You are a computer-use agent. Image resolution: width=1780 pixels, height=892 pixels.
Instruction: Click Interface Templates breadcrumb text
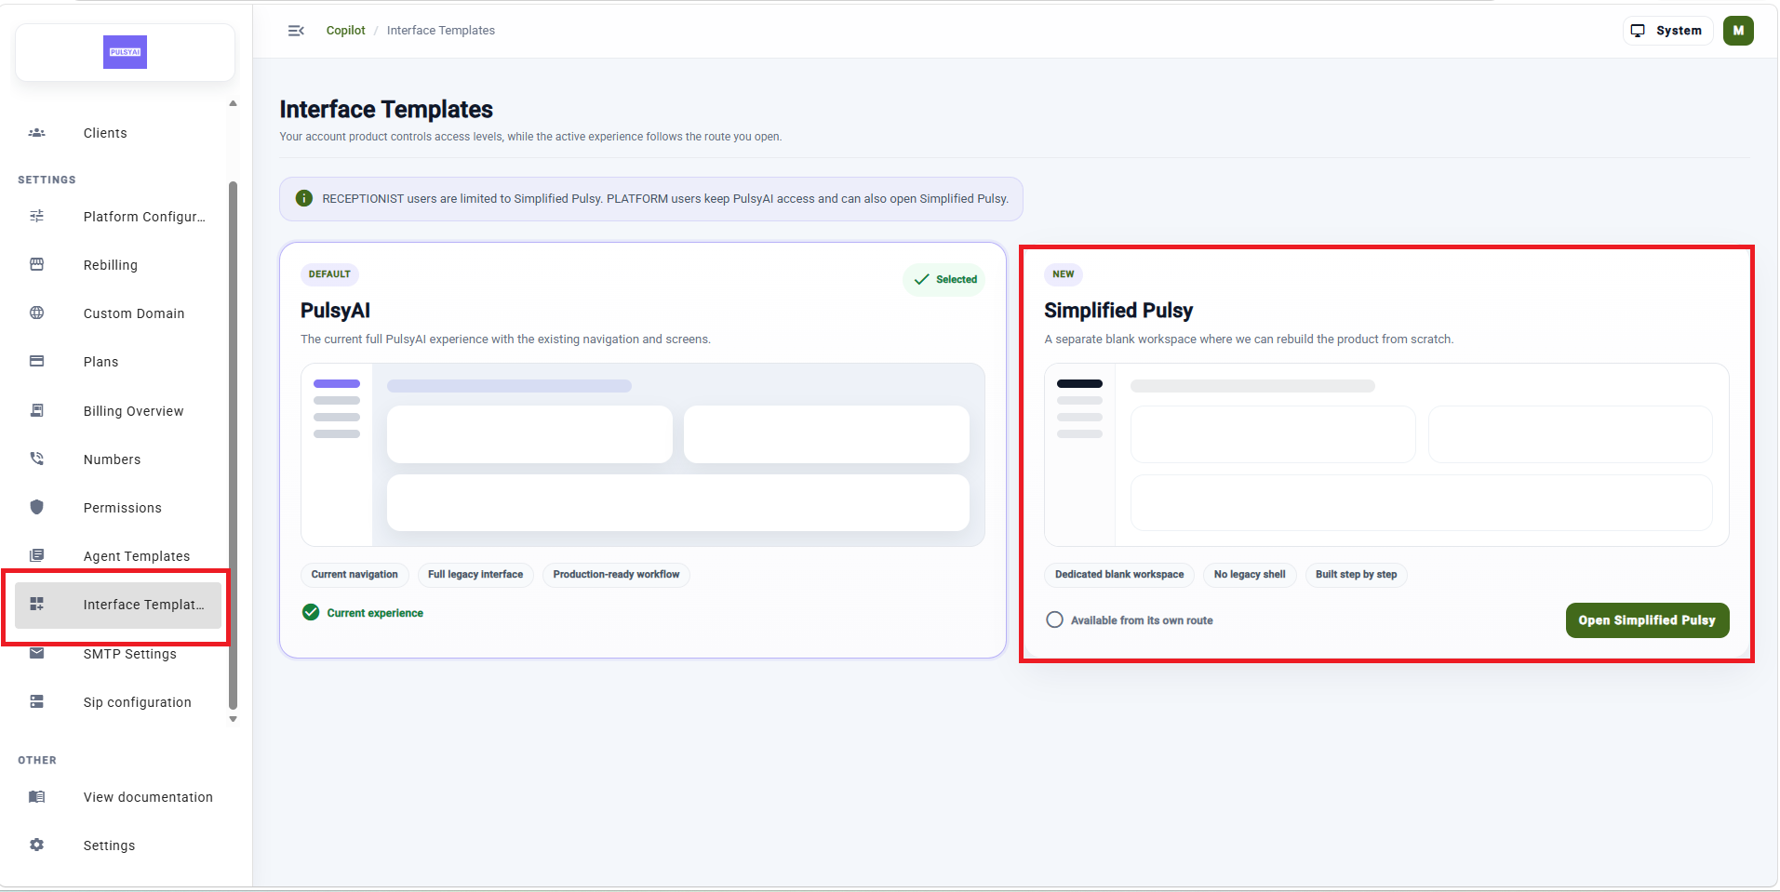441,31
